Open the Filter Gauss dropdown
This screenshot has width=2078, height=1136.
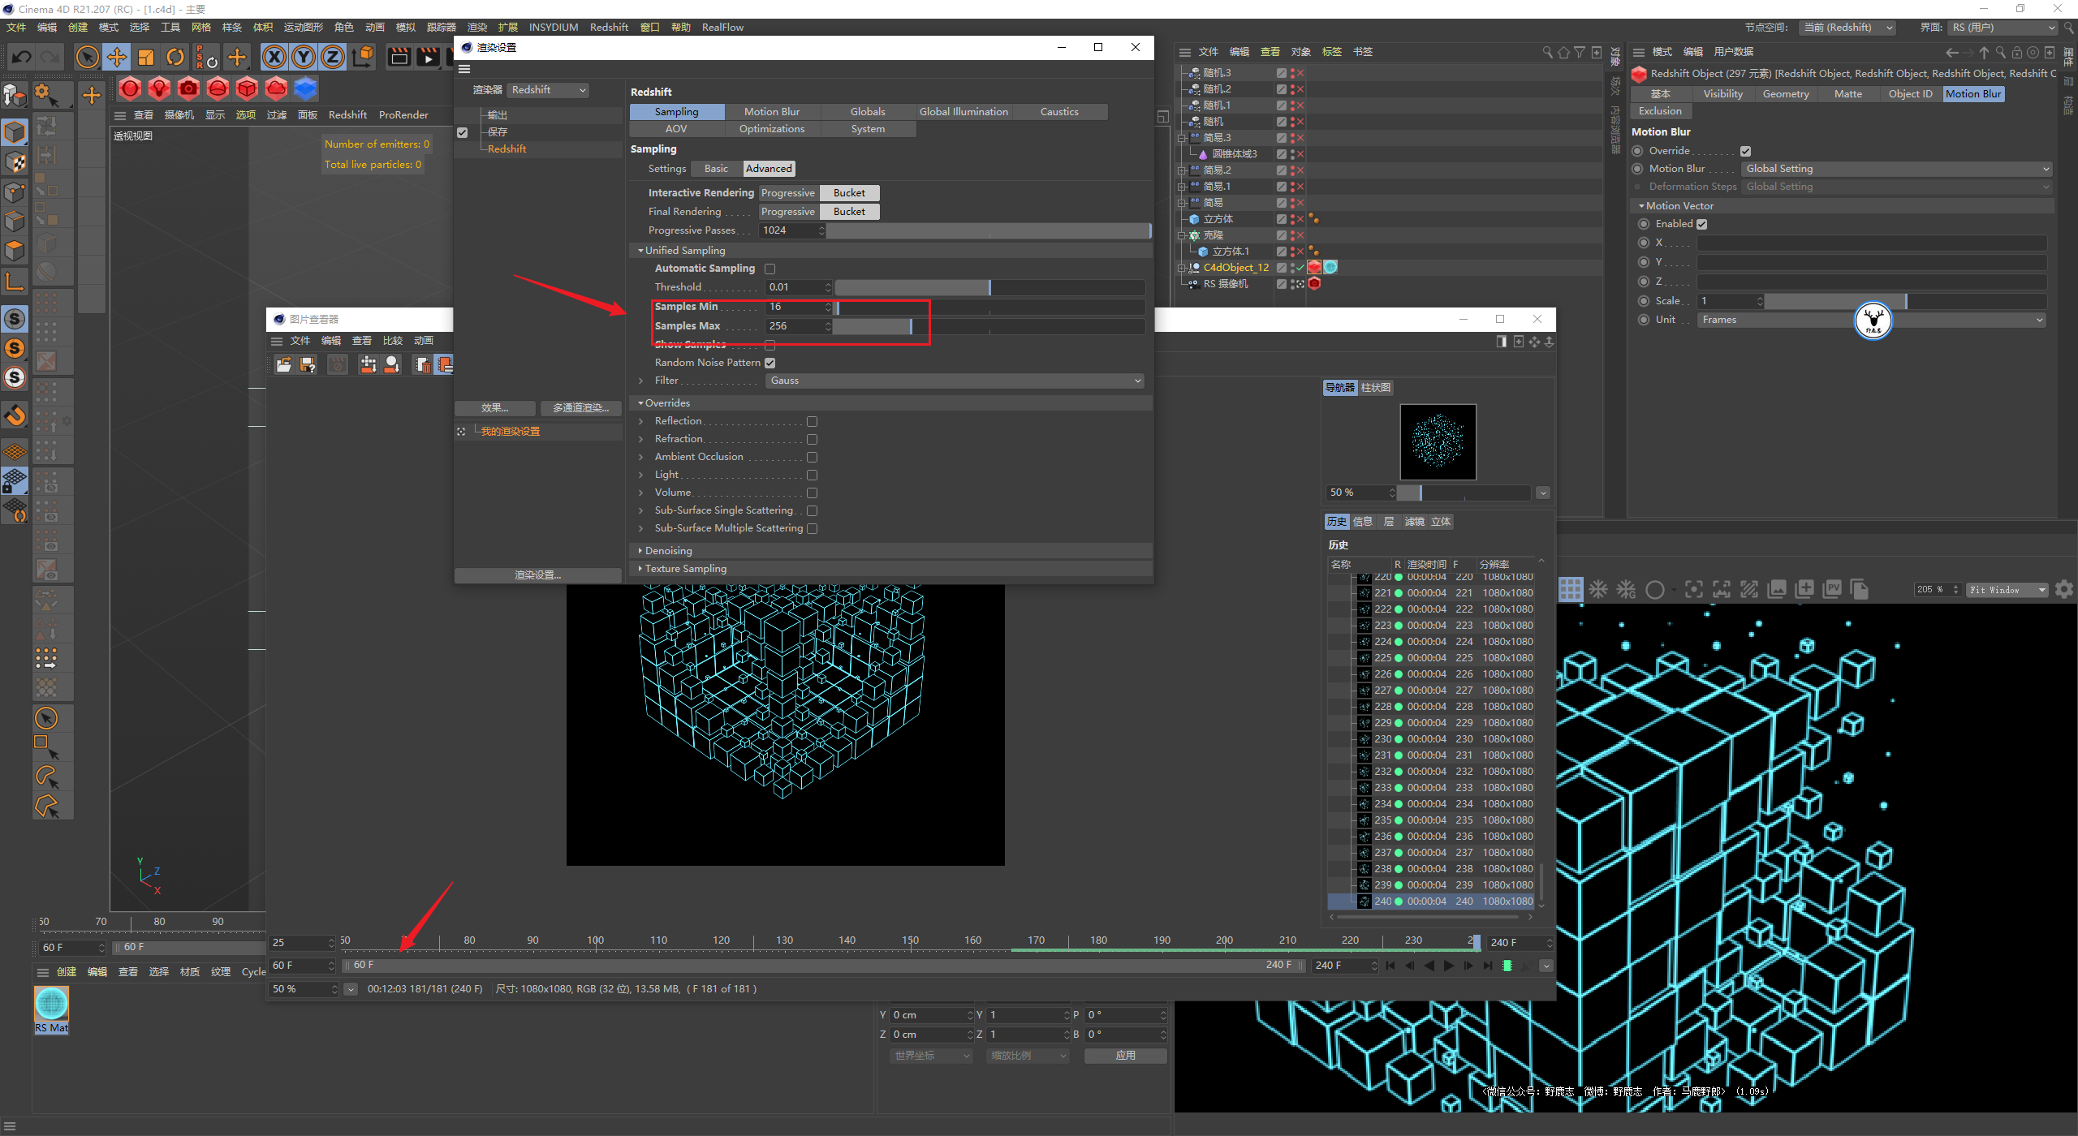point(955,381)
